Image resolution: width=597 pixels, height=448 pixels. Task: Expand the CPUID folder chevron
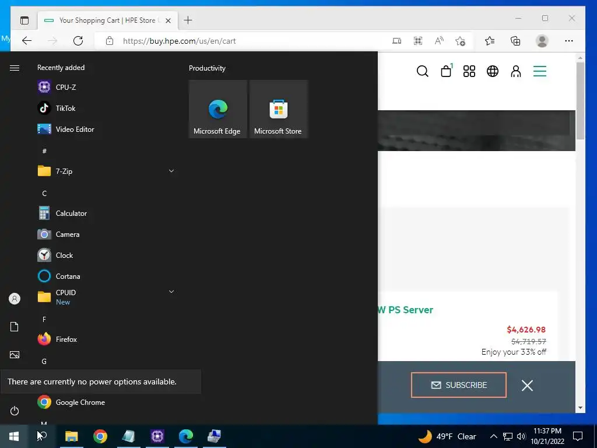[171, 292]
